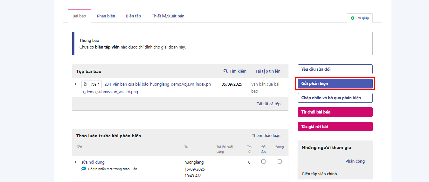Image resolution: width=429 pixels, height=182 pixels.
Task: Go to the Thiết kế/Xuất bản tab
Action: [x=168, y=16]
